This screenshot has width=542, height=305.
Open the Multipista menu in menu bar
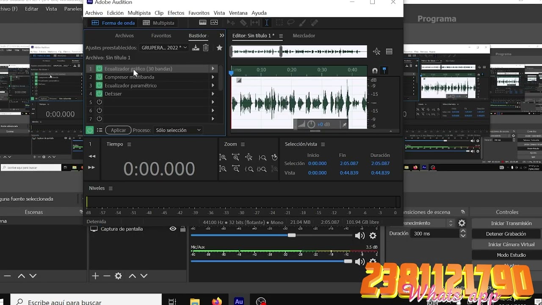pyautogui.click(x=139, y=13)
